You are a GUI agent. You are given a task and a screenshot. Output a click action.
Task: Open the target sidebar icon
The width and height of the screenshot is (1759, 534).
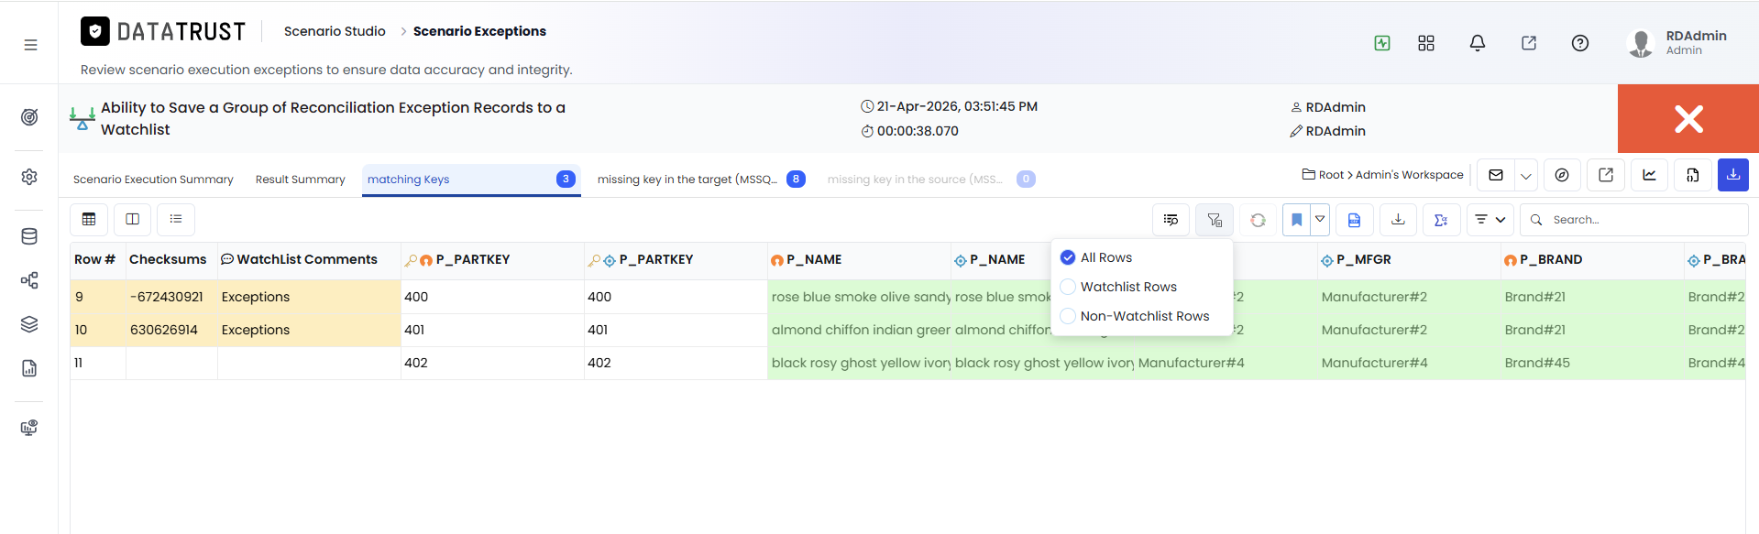(29, 117)
